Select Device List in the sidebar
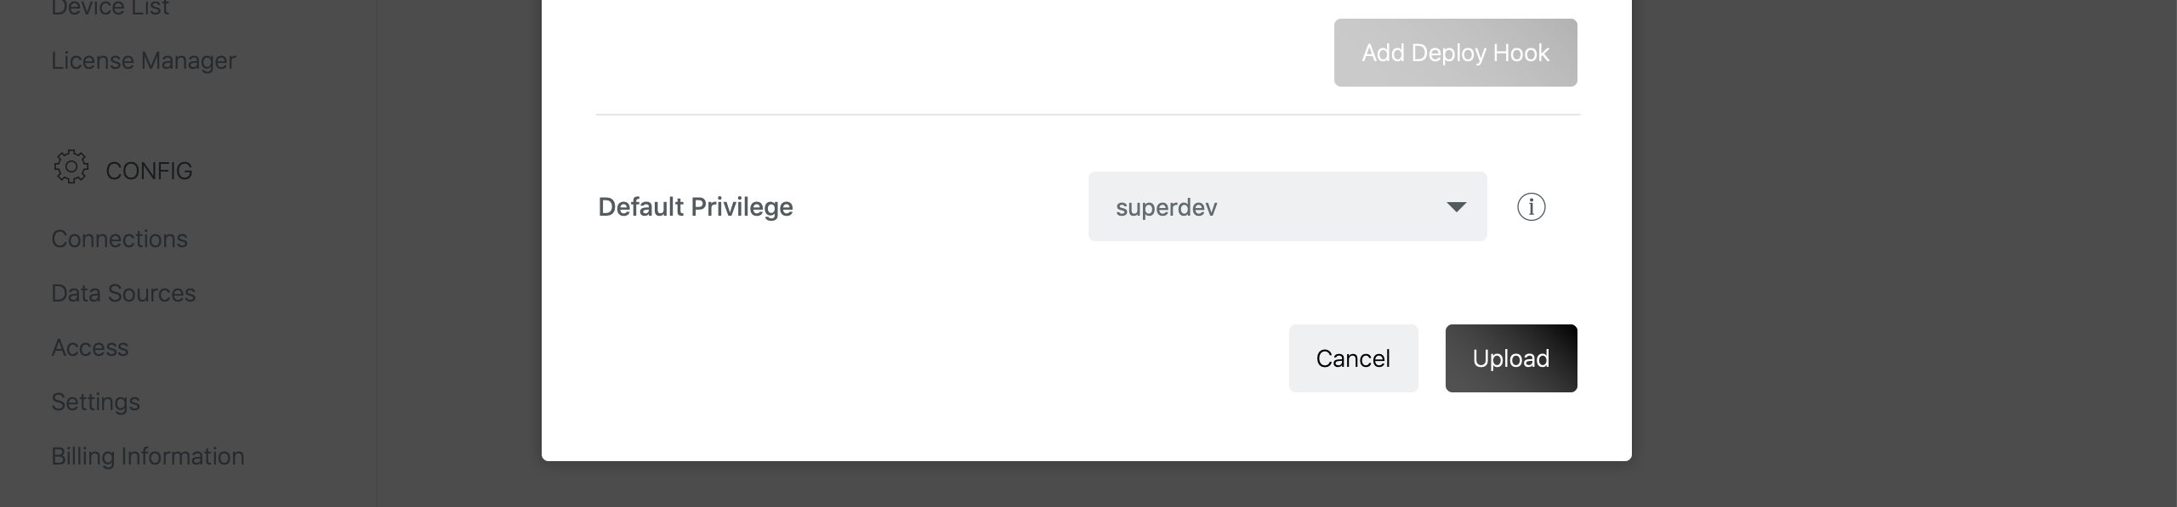This screenshot has width=2177, height=507. (110, 8)
